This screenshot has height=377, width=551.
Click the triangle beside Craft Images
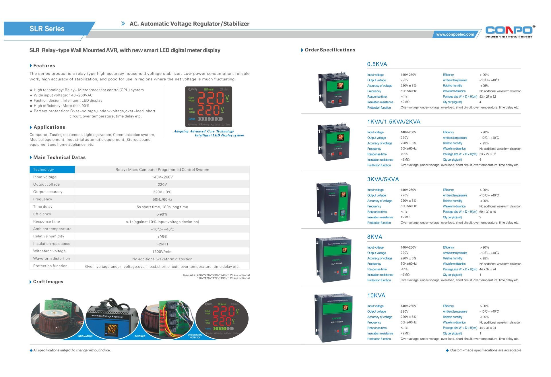click(x=31, y=282)
